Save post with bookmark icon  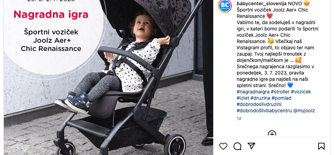321,146
